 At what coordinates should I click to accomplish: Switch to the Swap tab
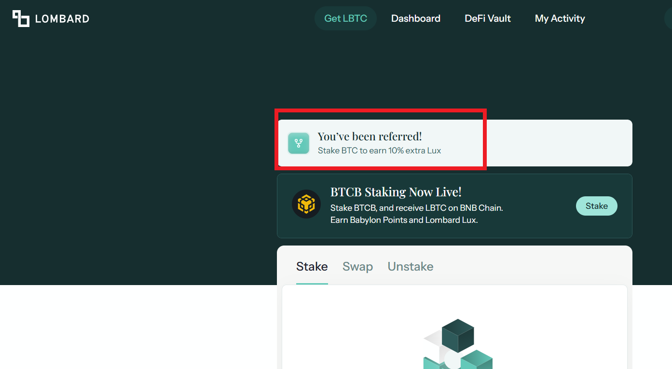pyautogui.click(x=357, y=267)
